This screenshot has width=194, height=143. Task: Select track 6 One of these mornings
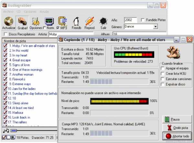[26, 70]
